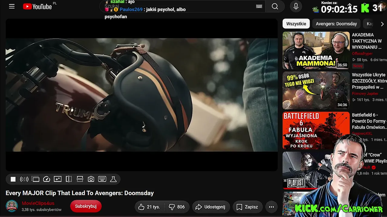
Task: Open the YouTube guide hamburger menu
Action: [x=12, y=6]
